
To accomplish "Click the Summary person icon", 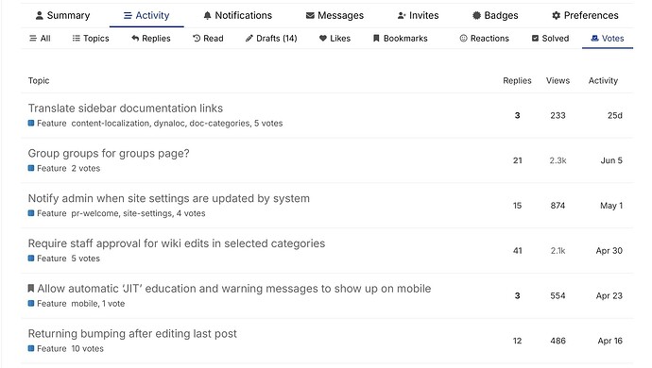I will point(40,16).
